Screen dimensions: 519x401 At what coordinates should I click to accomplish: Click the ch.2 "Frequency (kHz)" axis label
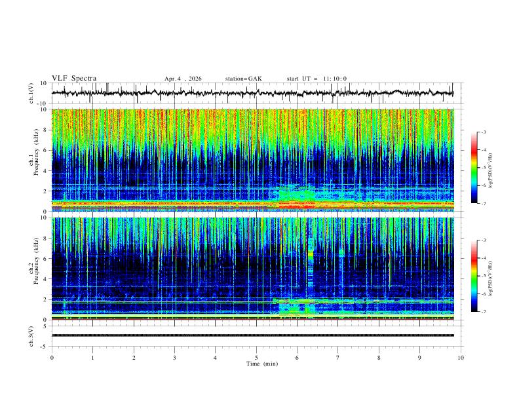click(36, 261)
